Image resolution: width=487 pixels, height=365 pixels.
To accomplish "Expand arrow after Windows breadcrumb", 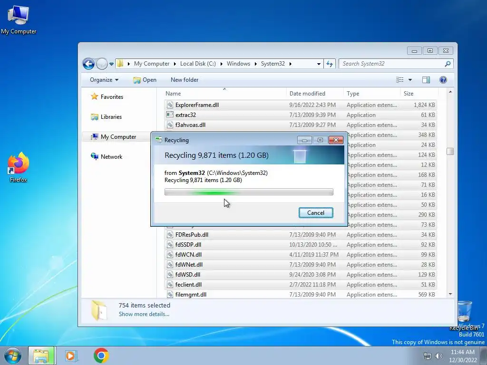I will pyautogui.click(x=255, y=64).
